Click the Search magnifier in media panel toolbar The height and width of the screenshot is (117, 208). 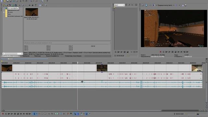pyautogui.click(x=46, y=5)
